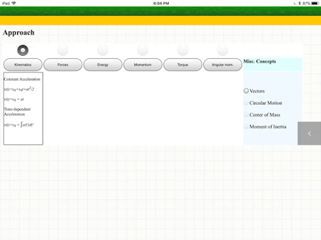Open the Kinematics approach button

pyautogui.click(x=23, y=65)
